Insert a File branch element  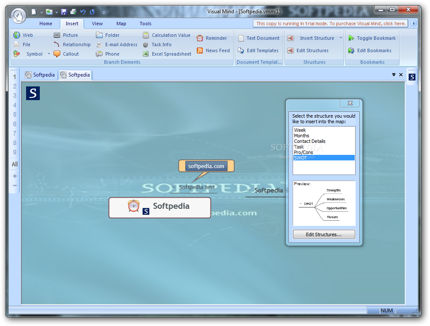[x=23, y=44]
